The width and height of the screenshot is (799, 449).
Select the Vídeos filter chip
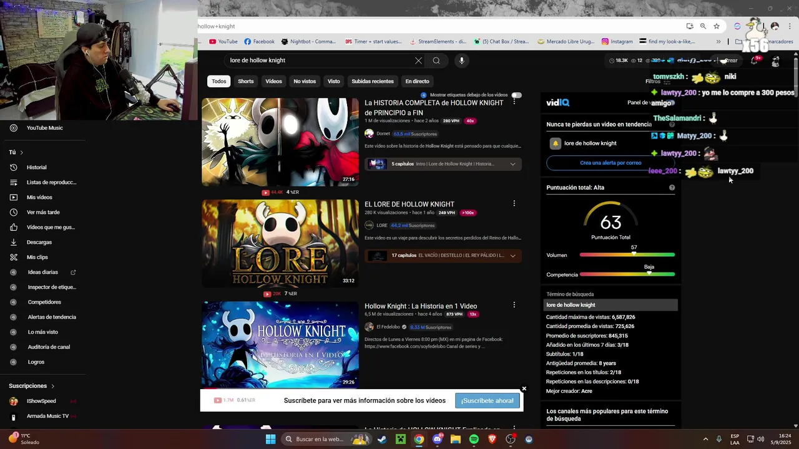coord(273,81)
